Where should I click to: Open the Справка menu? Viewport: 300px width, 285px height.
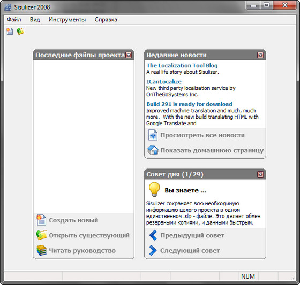(x=106, y=19)
